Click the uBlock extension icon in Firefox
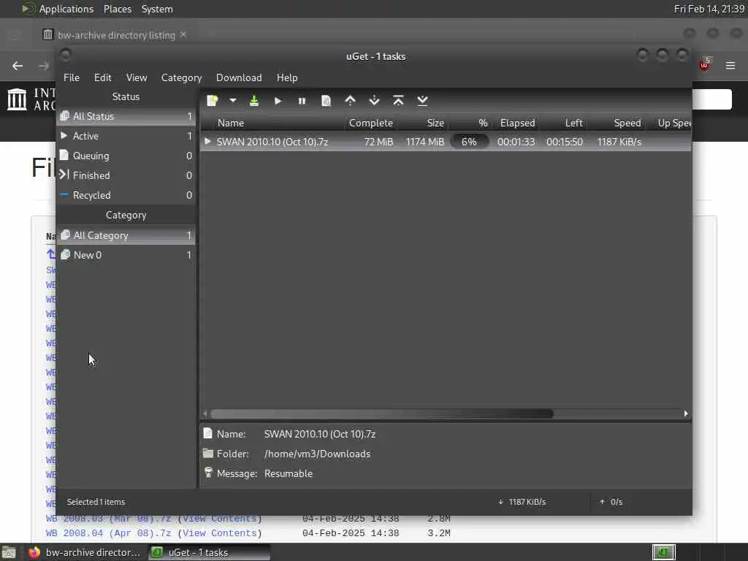The height and width of the screenshot is (561, 748). coord(705,65)
